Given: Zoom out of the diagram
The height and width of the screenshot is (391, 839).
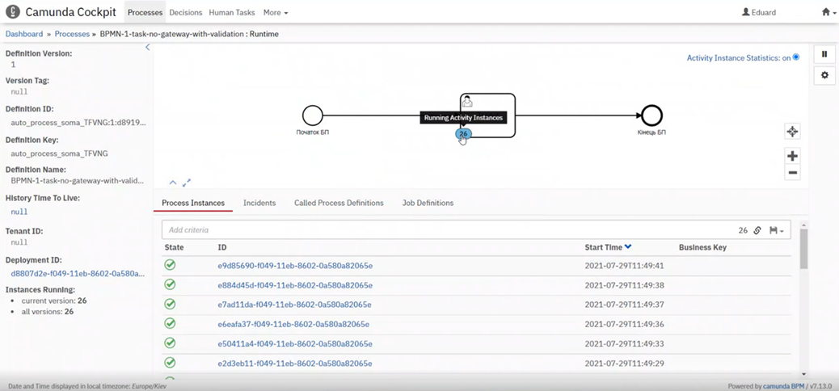Looking at the screenshot, I should (x=792, y=172).
